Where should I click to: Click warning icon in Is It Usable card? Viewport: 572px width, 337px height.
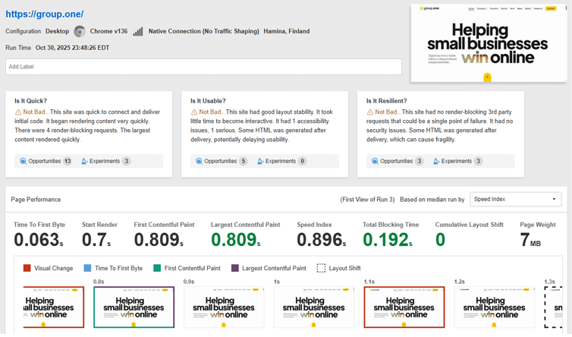pyautogui.click(x=194, y=112)
